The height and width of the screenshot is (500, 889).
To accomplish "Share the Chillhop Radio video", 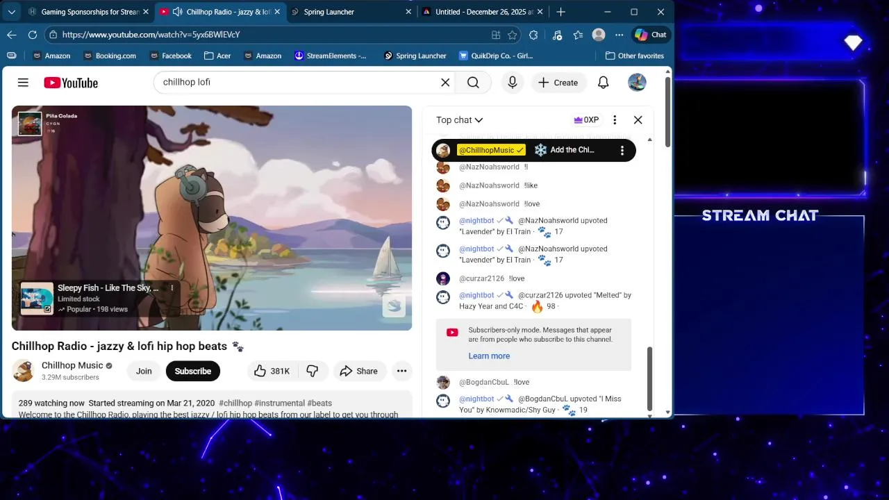I will [x=358, y=371].
